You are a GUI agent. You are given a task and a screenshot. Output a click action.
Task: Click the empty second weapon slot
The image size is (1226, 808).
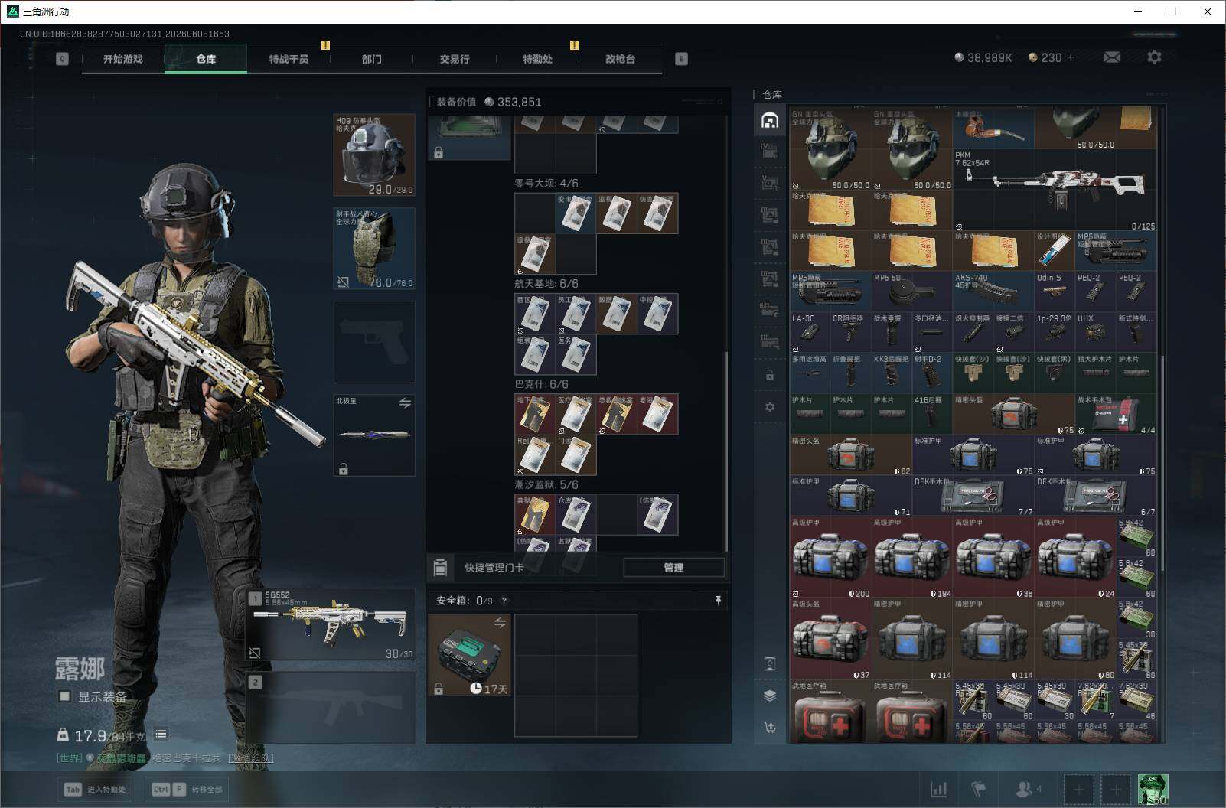pos(331,708)
